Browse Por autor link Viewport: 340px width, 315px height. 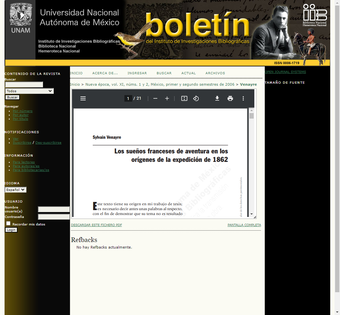pos(21,115)
